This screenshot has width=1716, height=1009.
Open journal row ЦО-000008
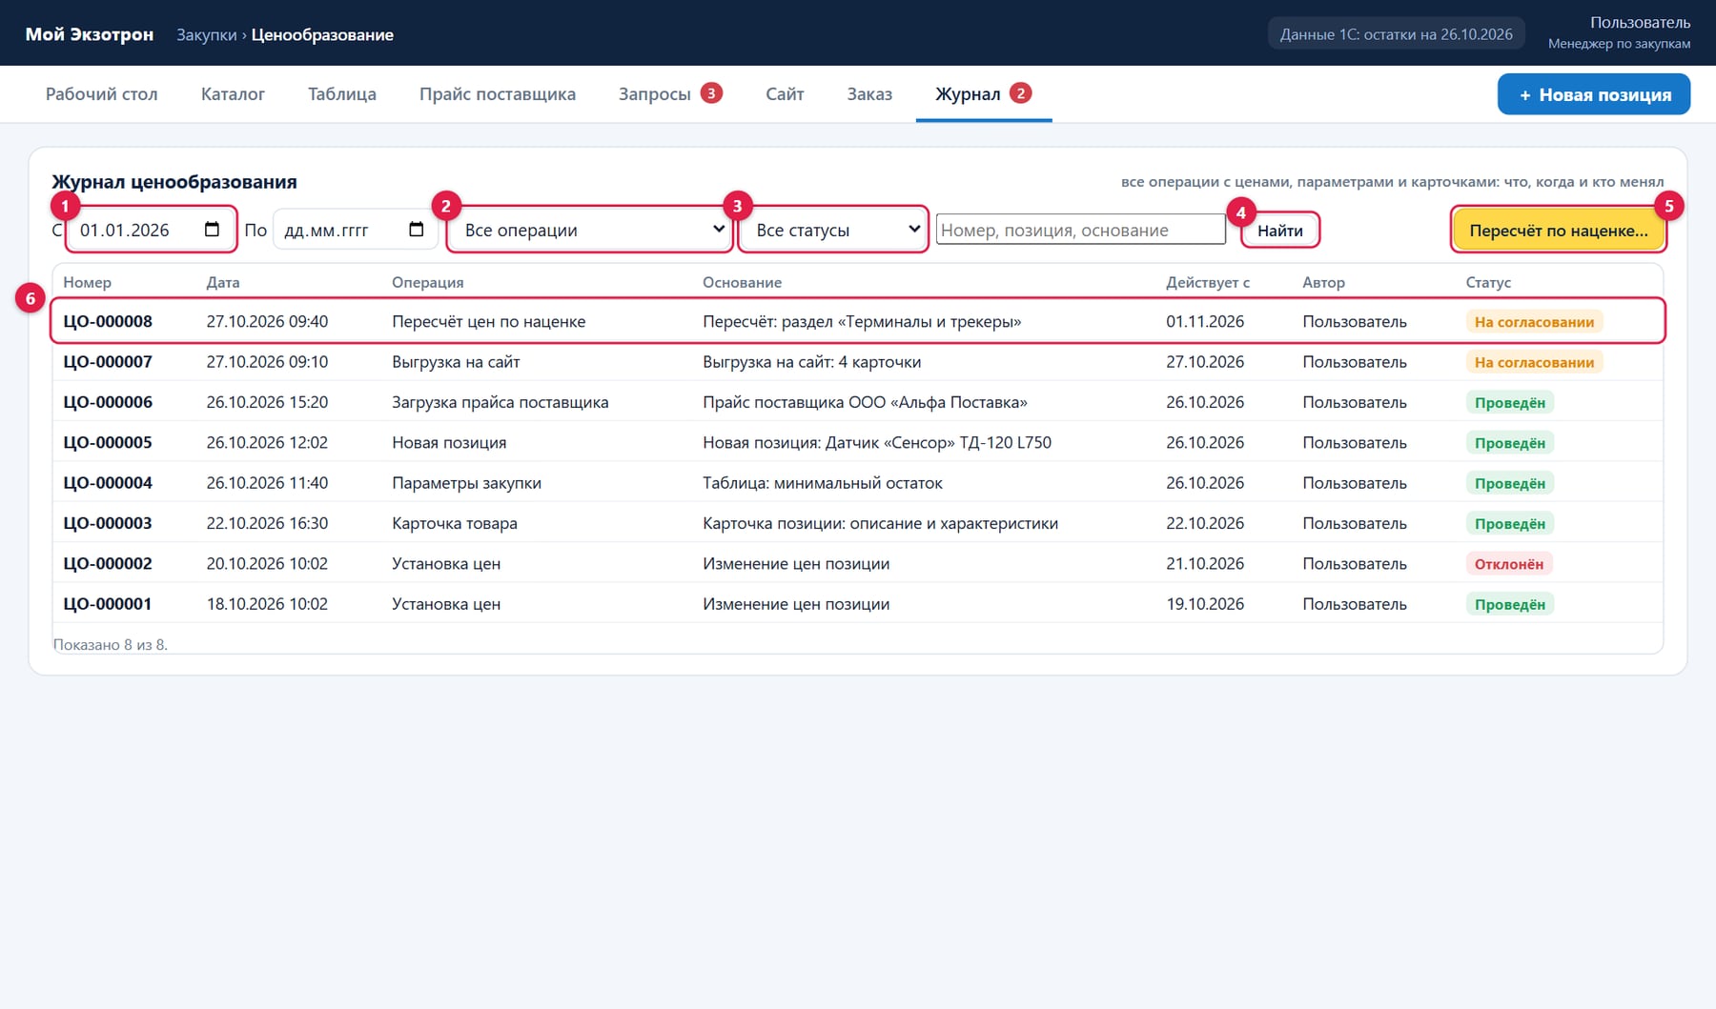click(x=858, y=321)
